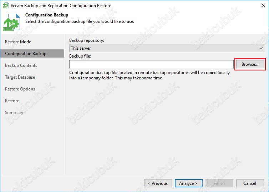Click the Analyze > button
The image size is (269, 192).
188,183
